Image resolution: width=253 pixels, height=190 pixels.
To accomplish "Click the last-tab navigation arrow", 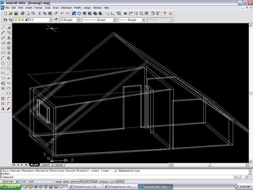I will click(26, 165).
